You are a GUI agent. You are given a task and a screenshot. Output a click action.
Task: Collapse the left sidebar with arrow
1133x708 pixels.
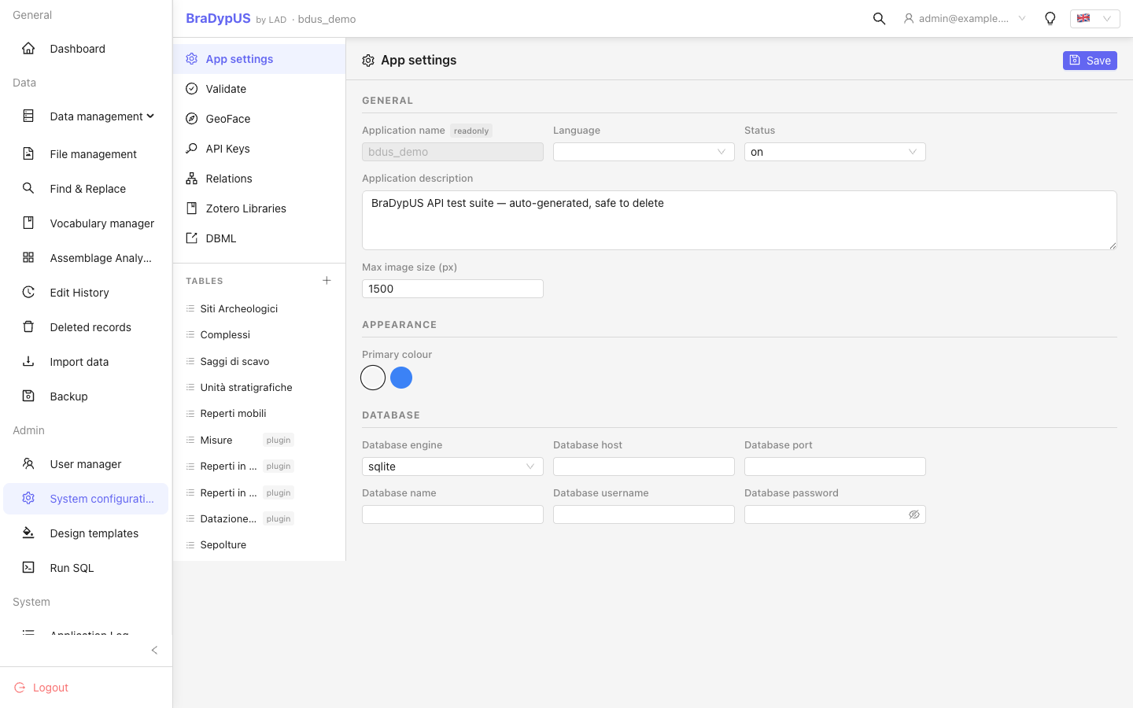(154, 650)
